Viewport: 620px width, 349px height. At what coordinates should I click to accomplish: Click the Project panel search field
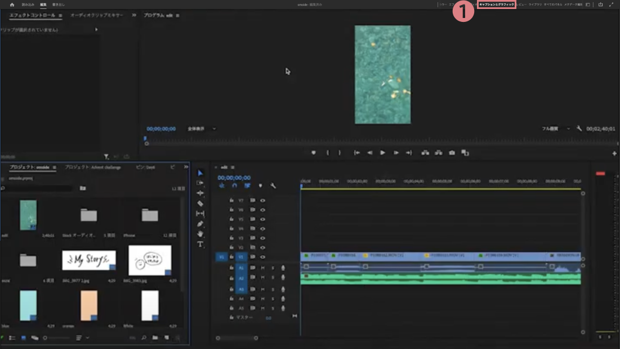pos(38,188)
